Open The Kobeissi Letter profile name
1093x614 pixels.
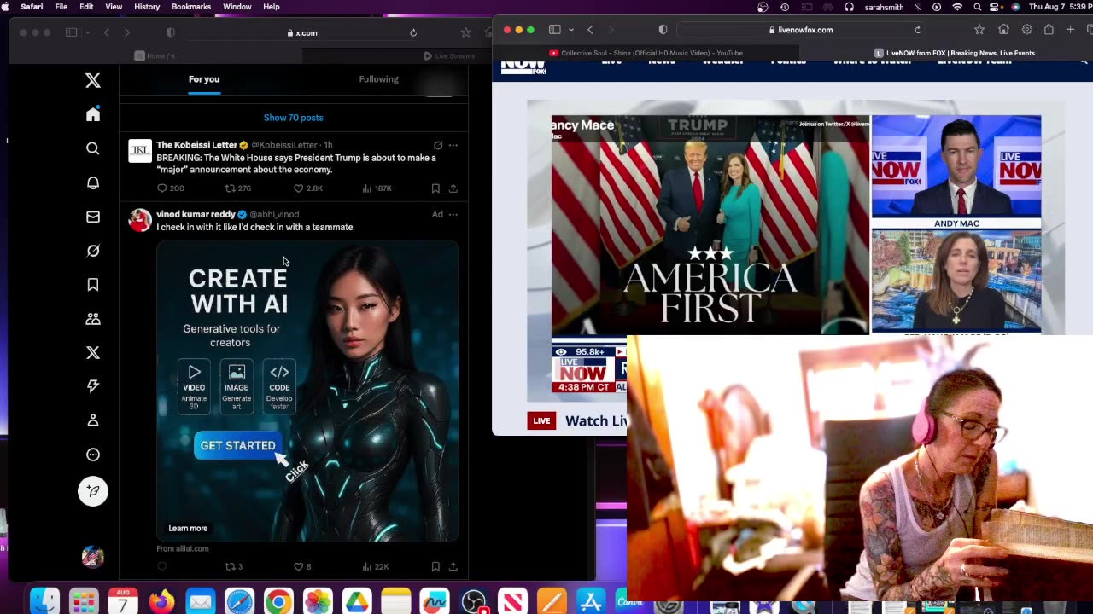click(x=196, y=145)
